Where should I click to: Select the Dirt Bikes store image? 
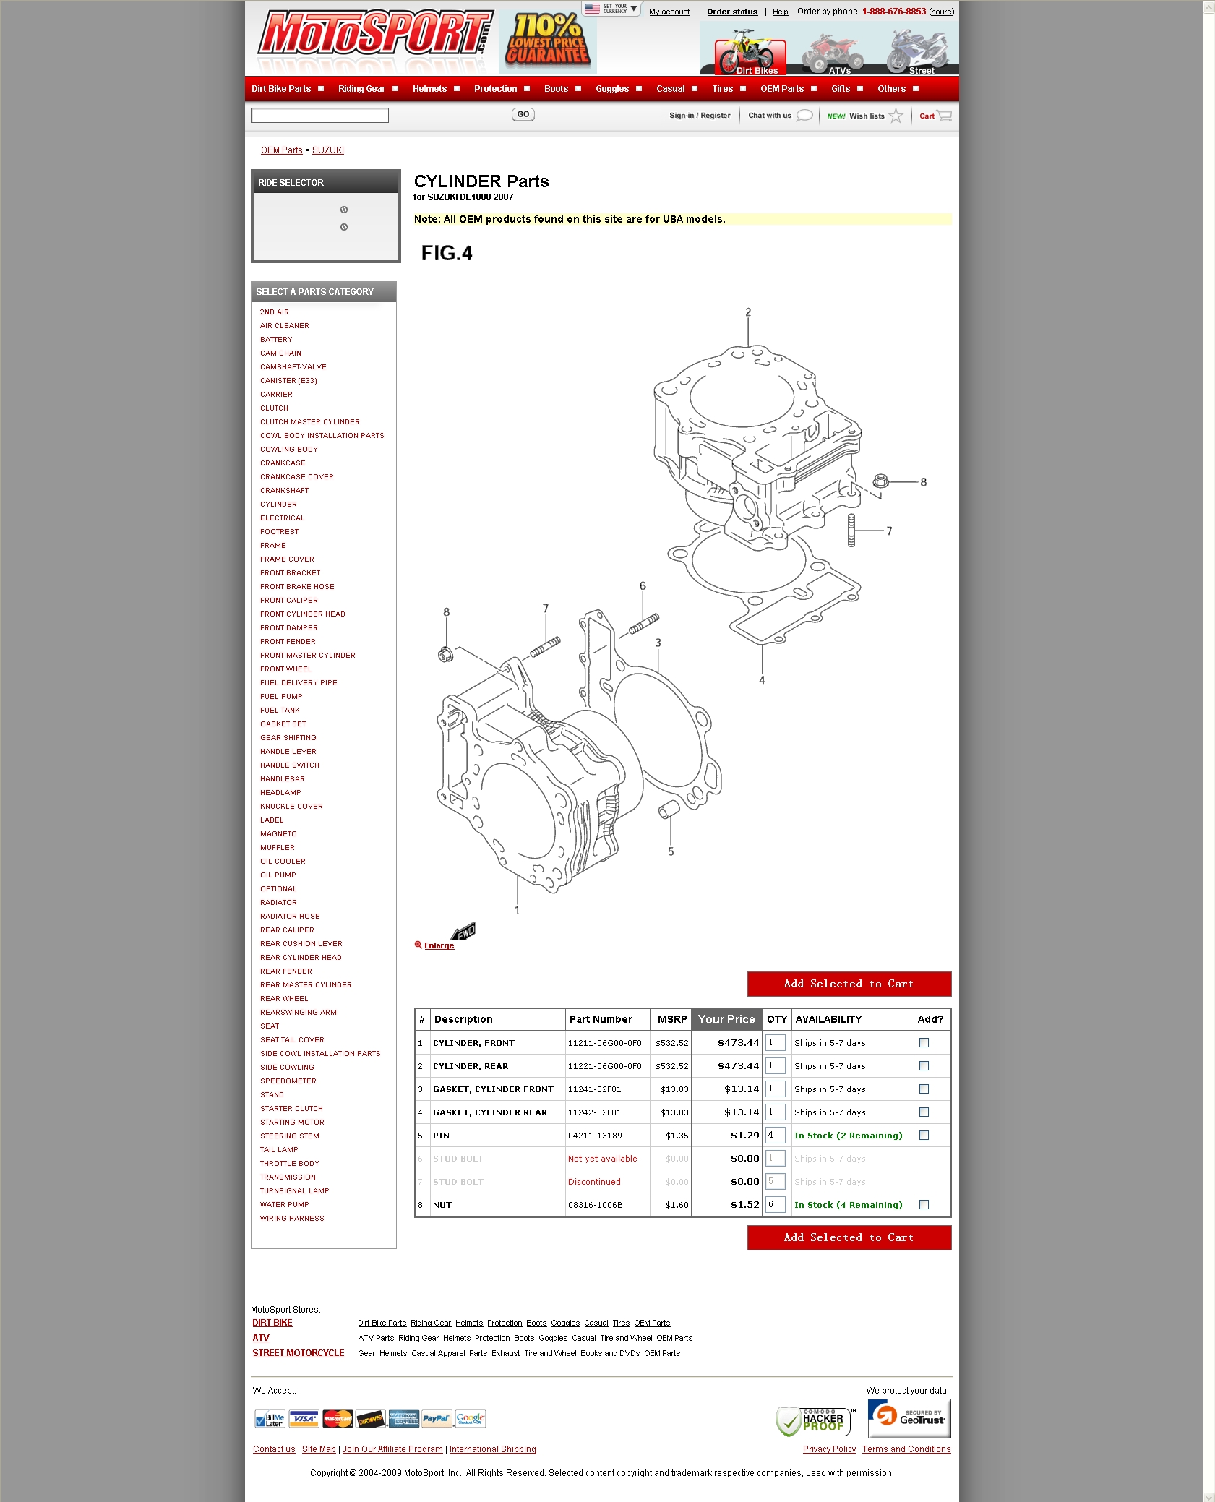750,52
